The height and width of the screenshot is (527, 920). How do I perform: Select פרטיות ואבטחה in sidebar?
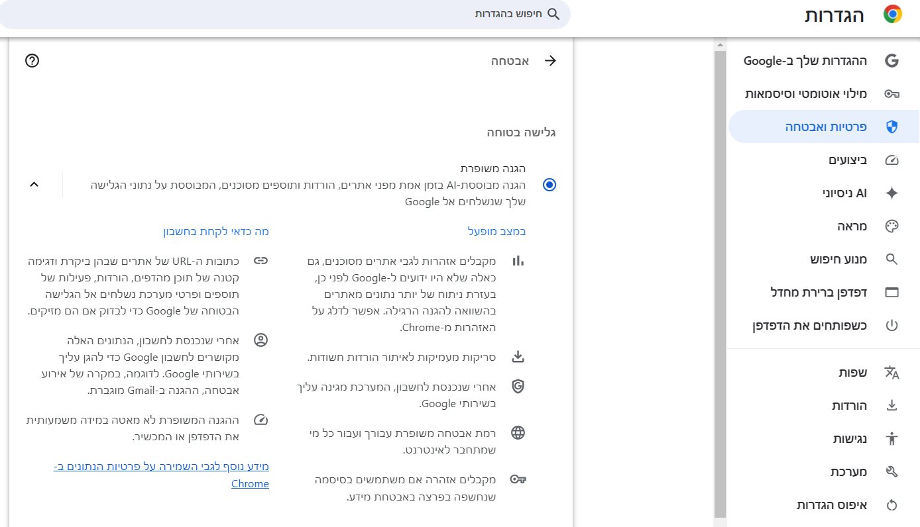(824, 127)
